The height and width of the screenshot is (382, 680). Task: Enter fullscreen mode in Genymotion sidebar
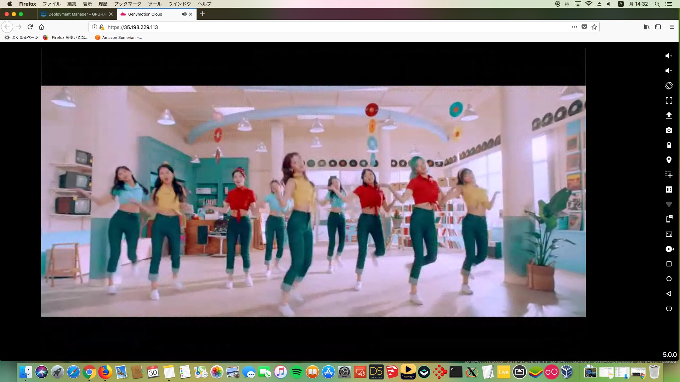pos(669,100)
